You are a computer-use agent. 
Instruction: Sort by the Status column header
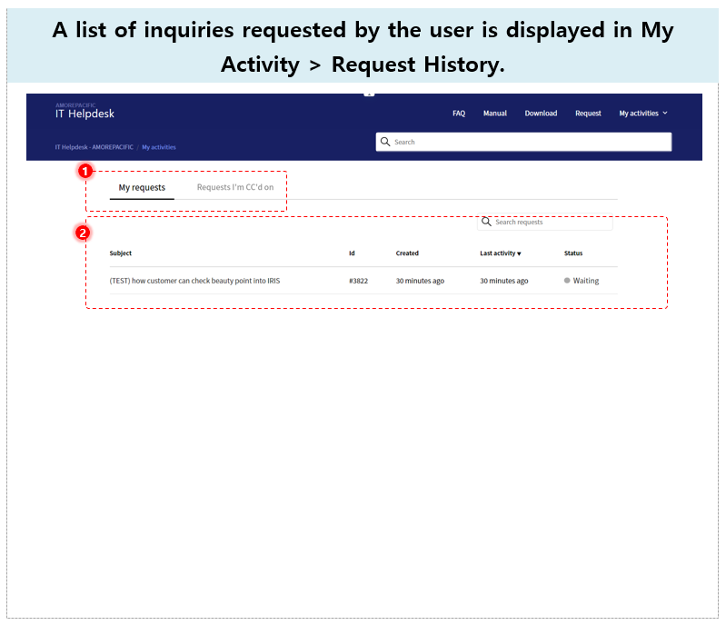(573, 253)
